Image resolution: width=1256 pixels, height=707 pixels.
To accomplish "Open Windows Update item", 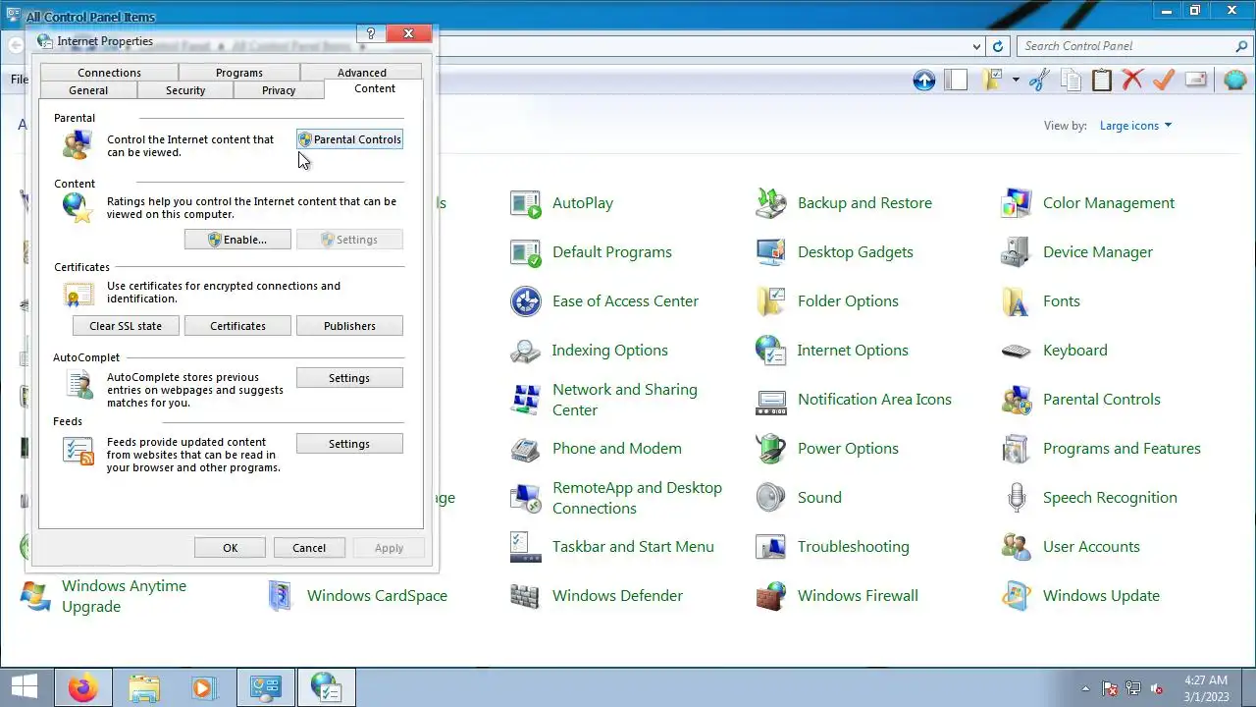I will coord(1080,596).
